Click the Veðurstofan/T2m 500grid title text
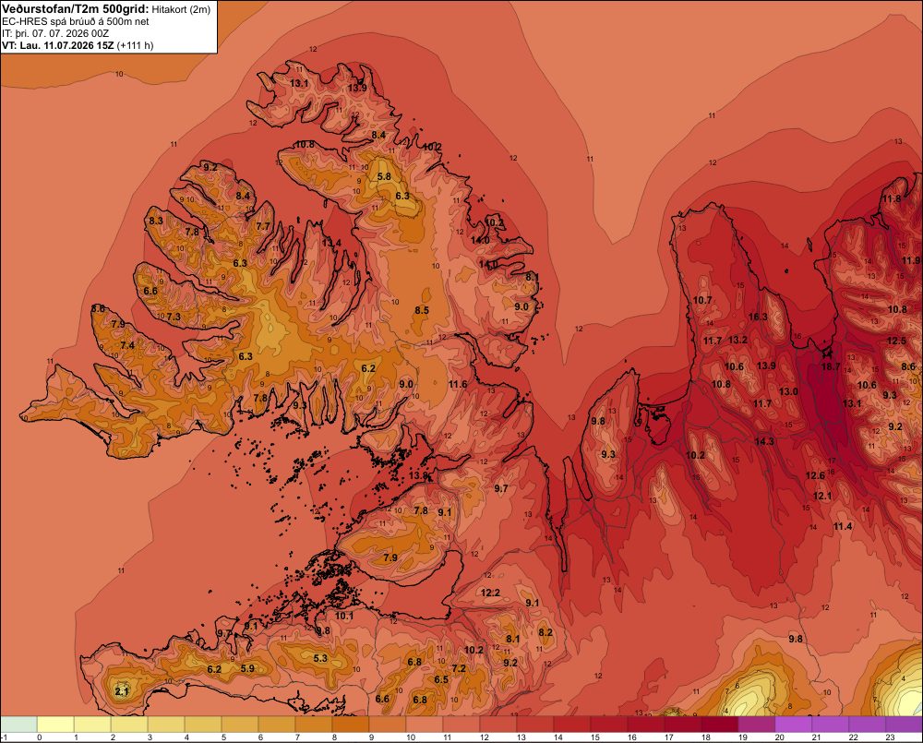The image size is (923, 743). pyautogui.click(x=76, y=9)
